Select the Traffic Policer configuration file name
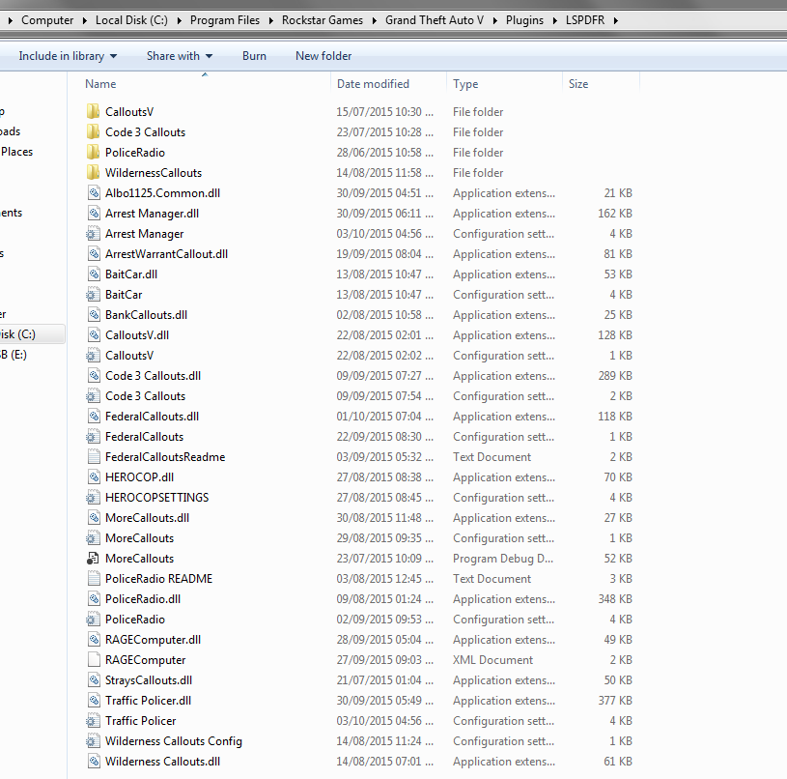 (x=141, y=721)
